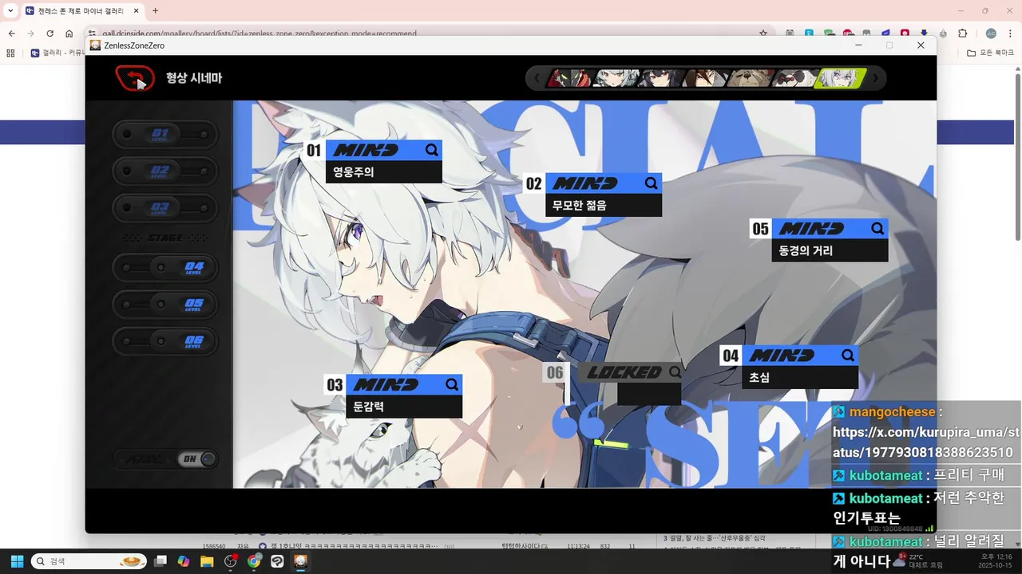Toggle level 02 mindscape switch
Viewport: 1022px width, 574px height.
point(165,171)
